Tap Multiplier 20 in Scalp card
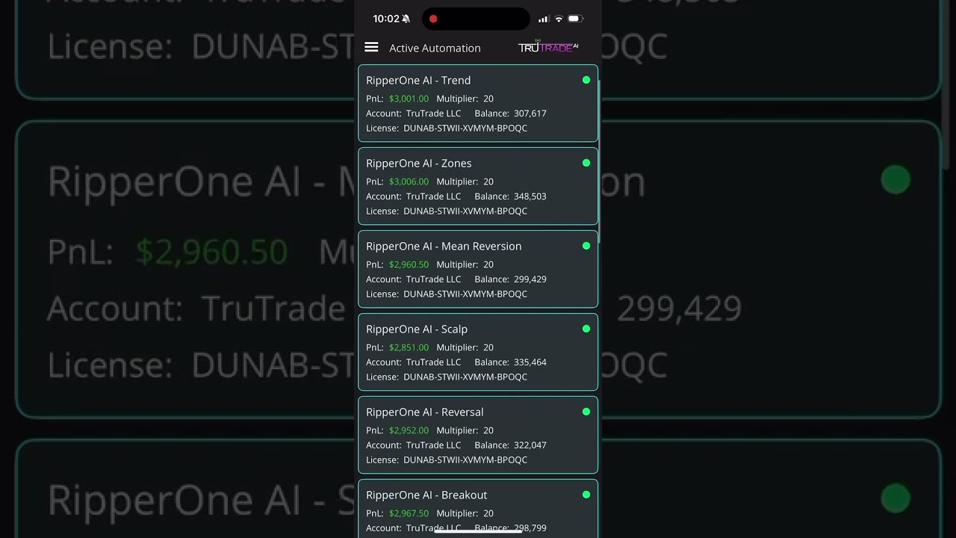This screenshot has width=956, height=538. 465,347
